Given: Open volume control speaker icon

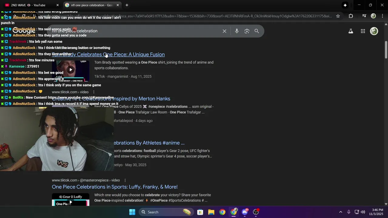Looking at the screenshot, I should [363, 212].
